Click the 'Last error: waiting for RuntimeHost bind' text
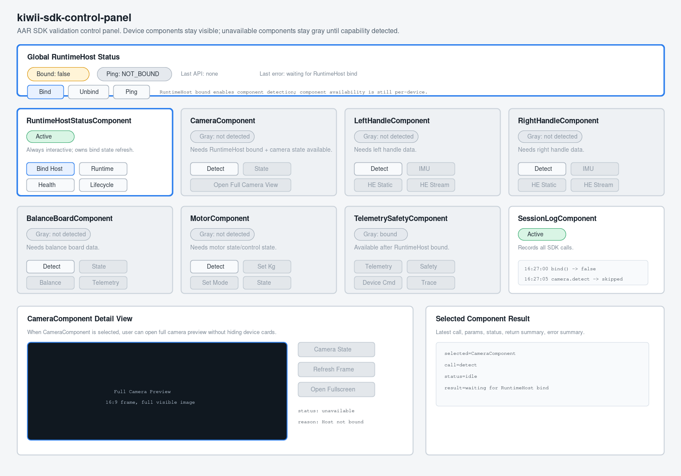 click(x=308, y=74)
